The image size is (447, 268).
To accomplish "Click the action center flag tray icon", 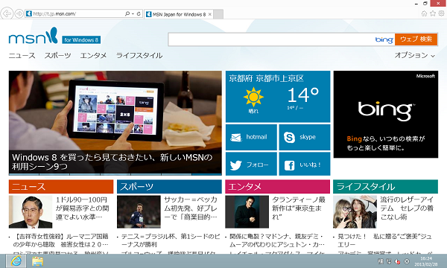I will click(381, 261).
